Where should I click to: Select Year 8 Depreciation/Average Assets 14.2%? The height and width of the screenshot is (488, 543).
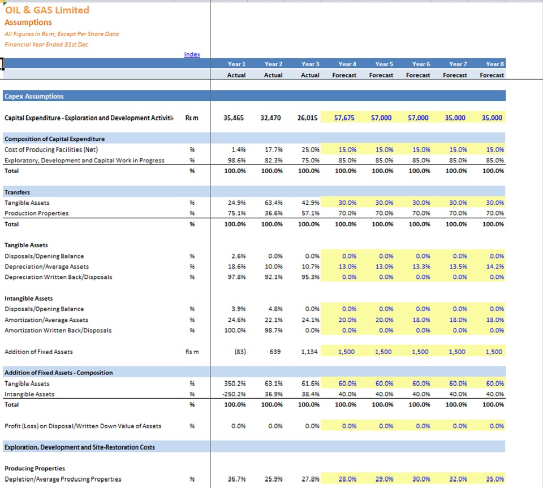[x=495, y=266]
